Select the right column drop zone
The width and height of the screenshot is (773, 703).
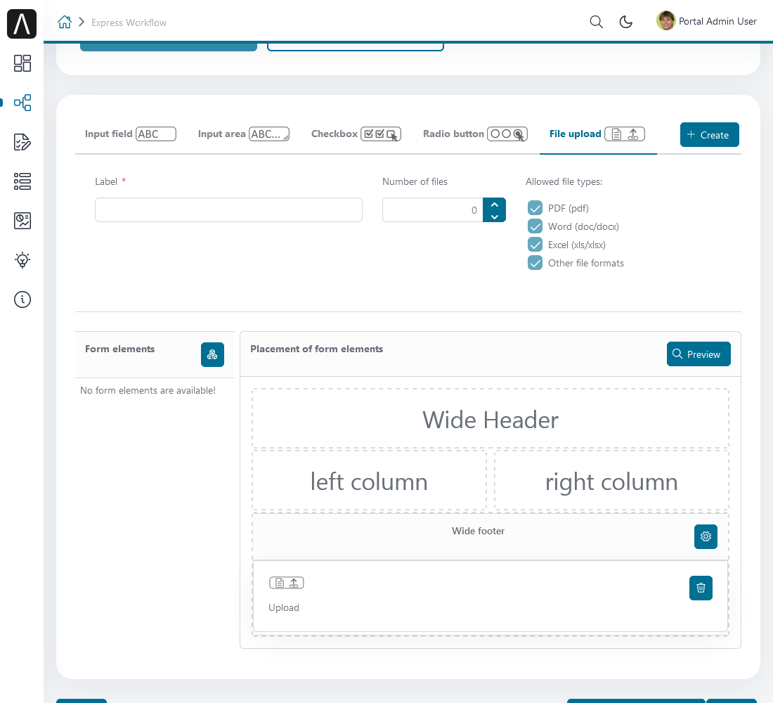611,481
